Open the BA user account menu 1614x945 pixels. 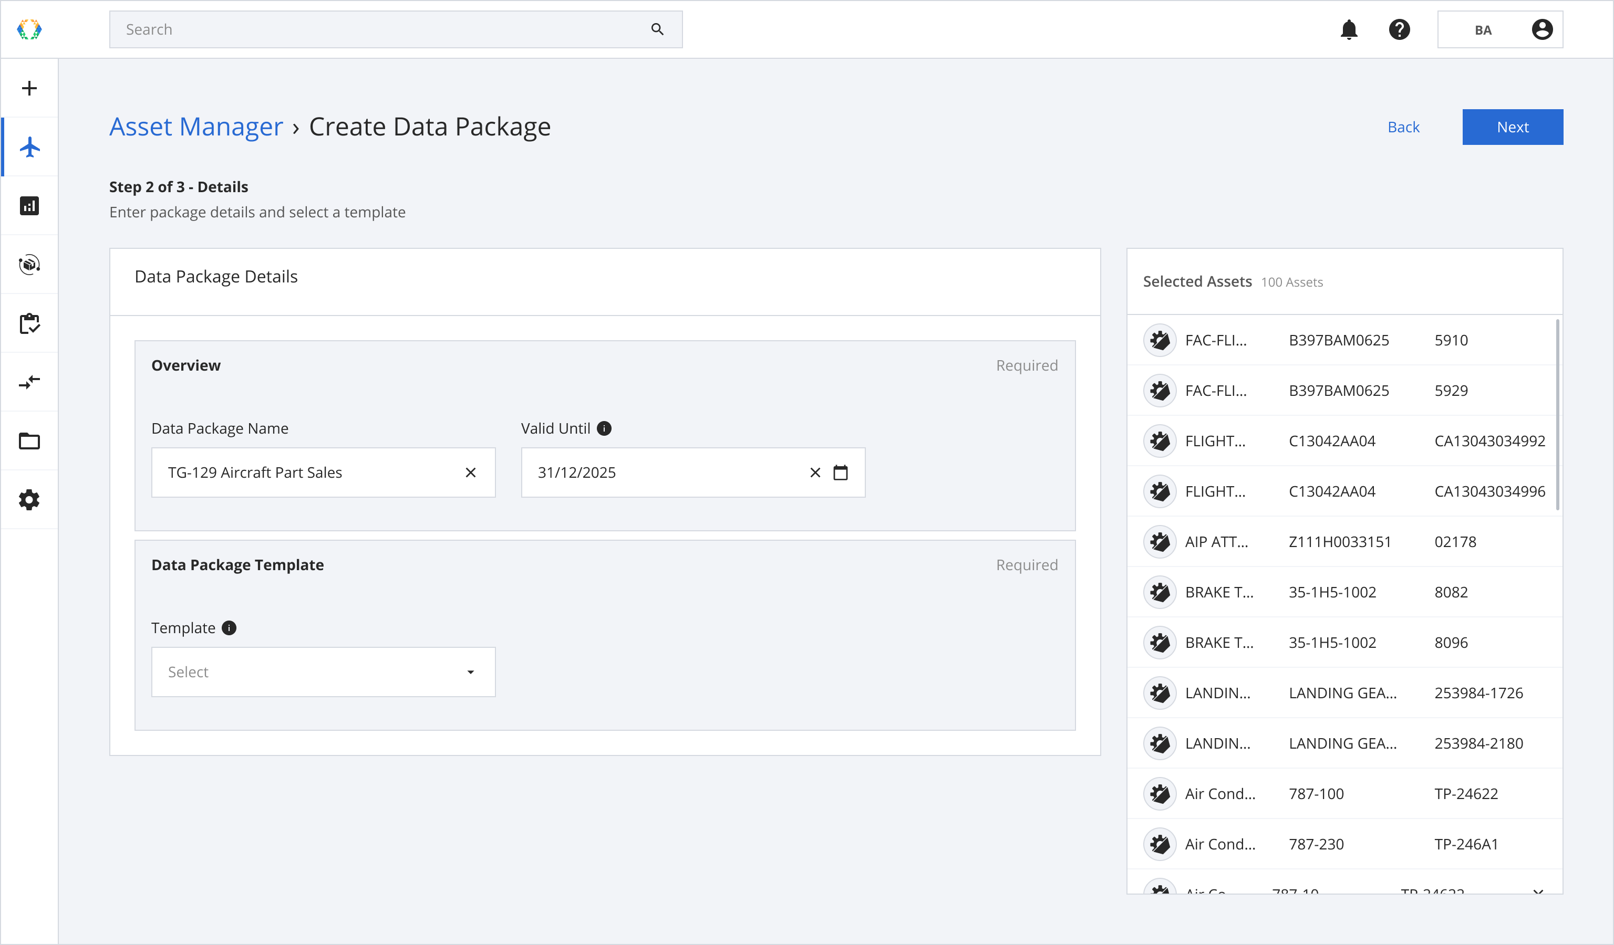(x=1500, y=29)
